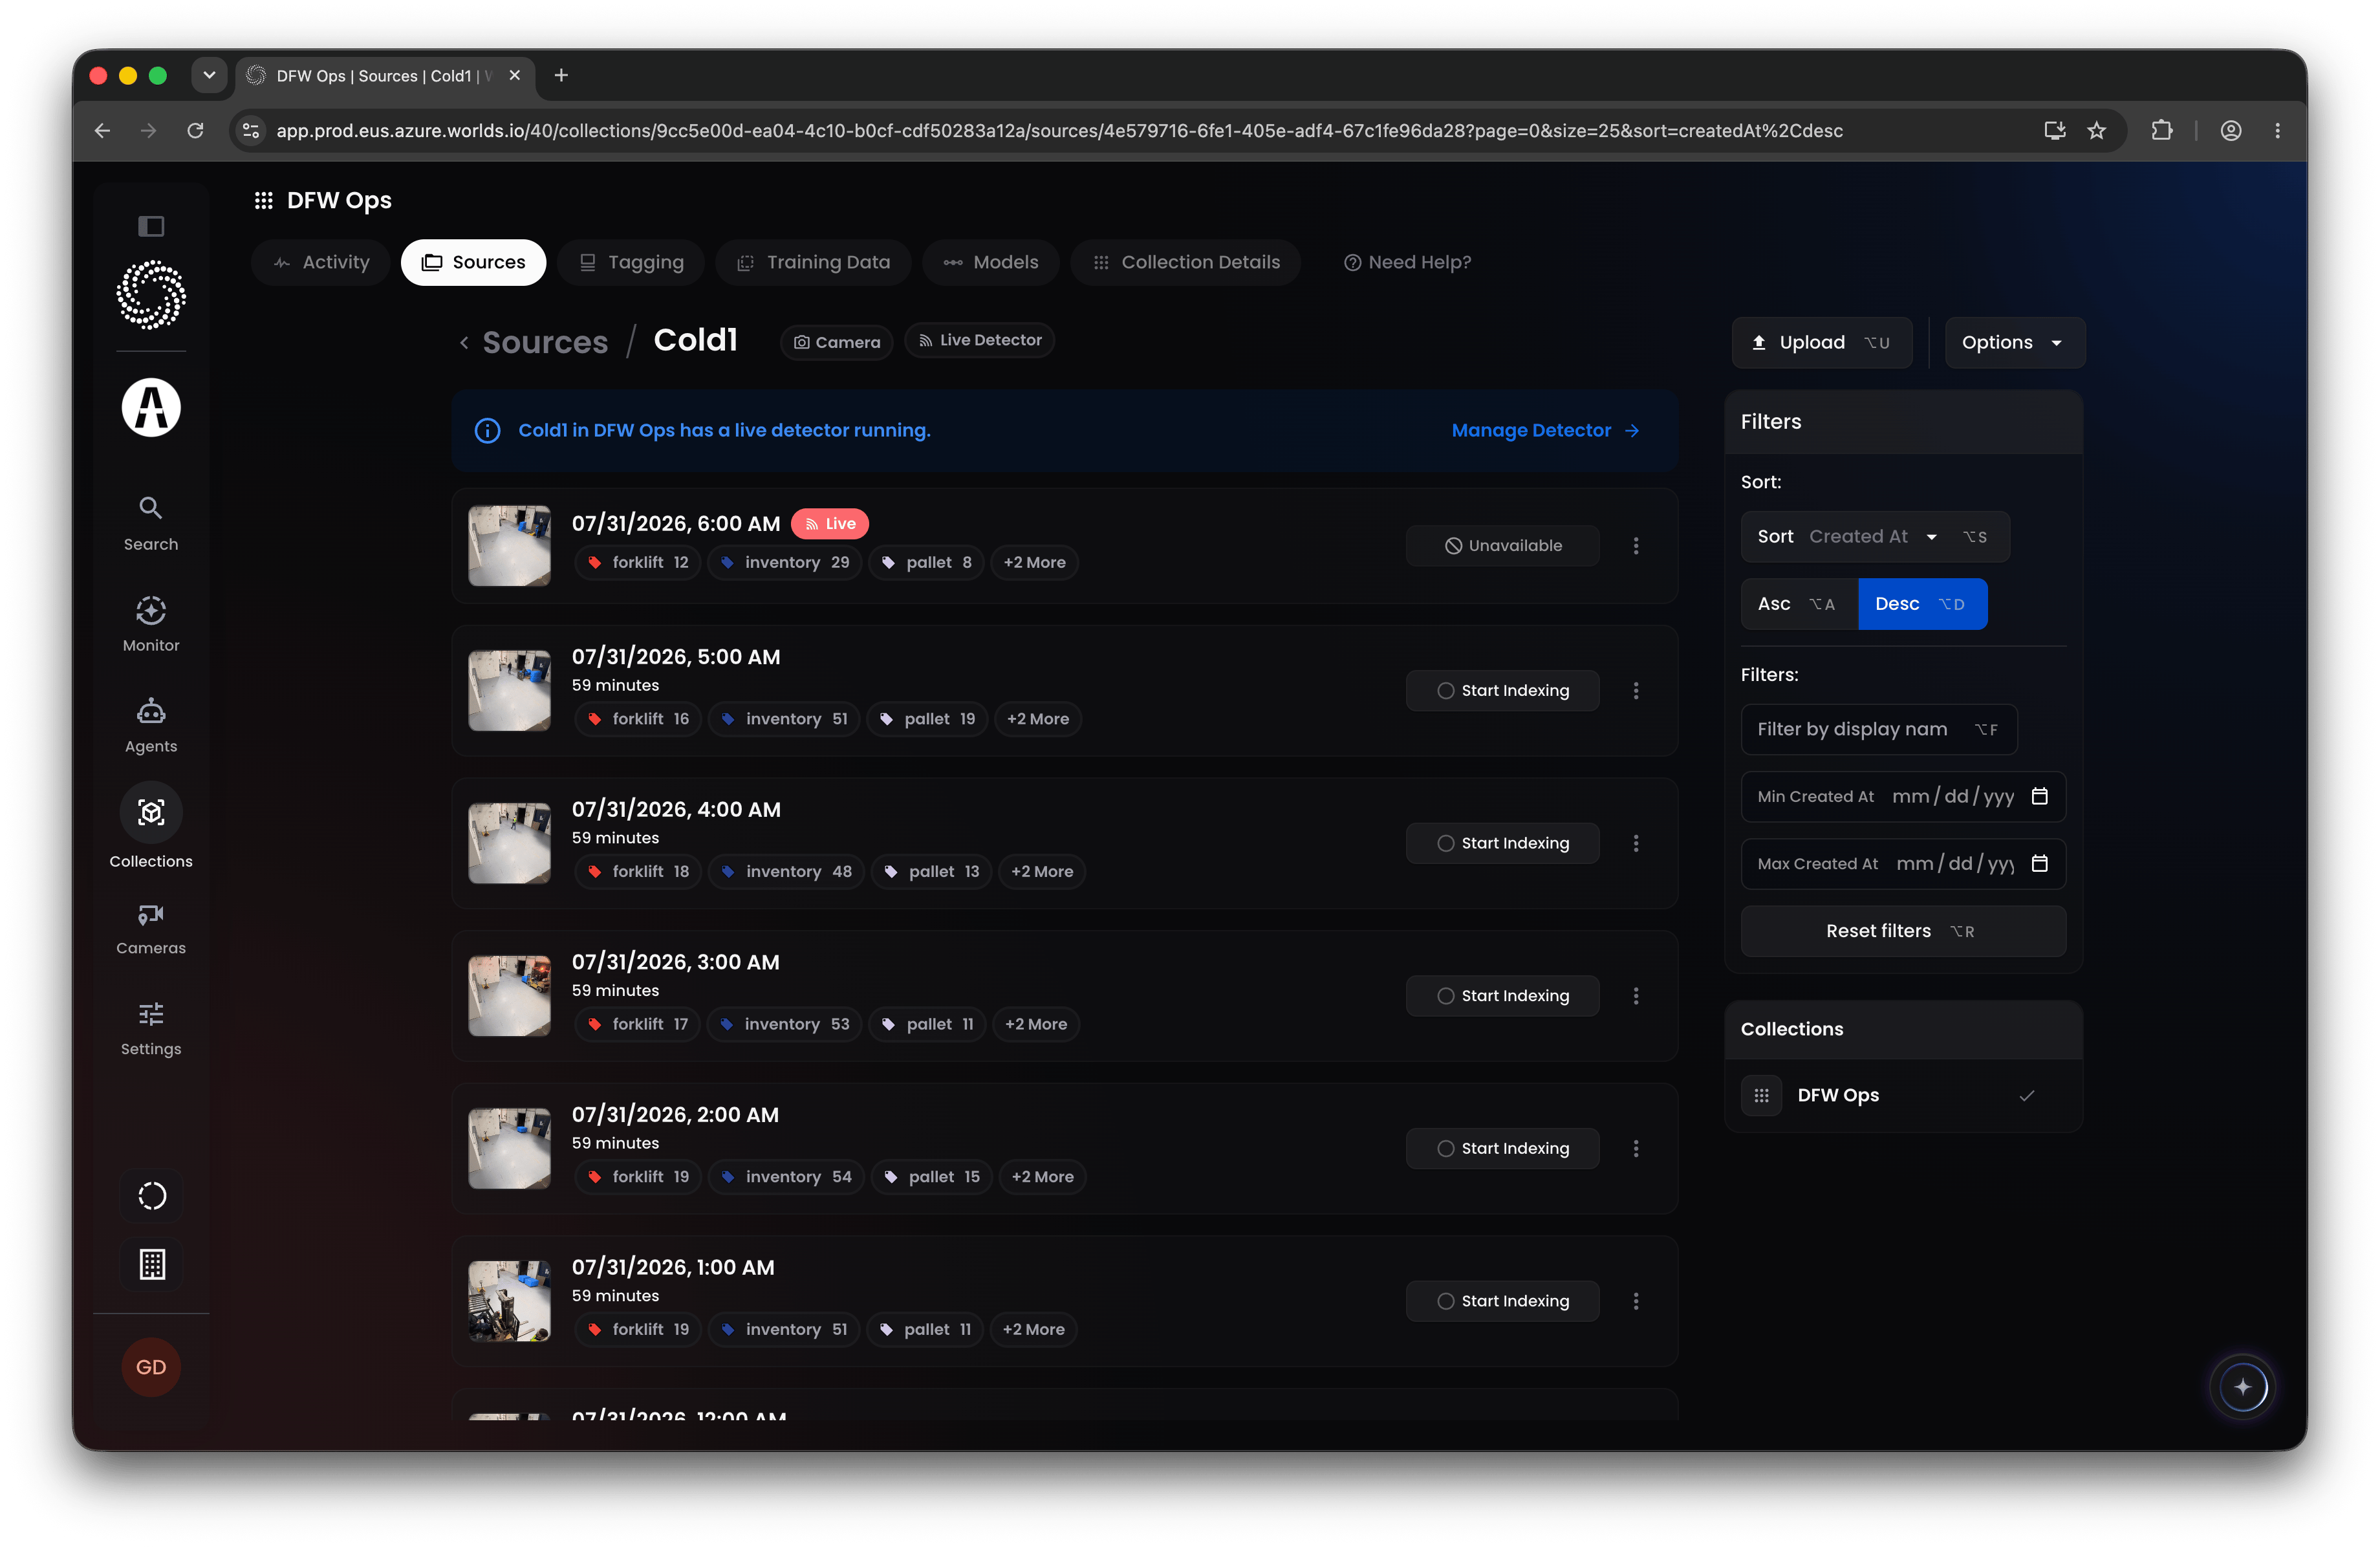This screenshot has height=1547, width=2380.
Task: Start Indexing the 5:00 AM recording
Action: 1502,691
